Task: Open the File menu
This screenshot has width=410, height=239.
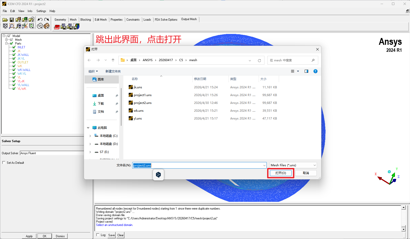Action: point(5,11)
